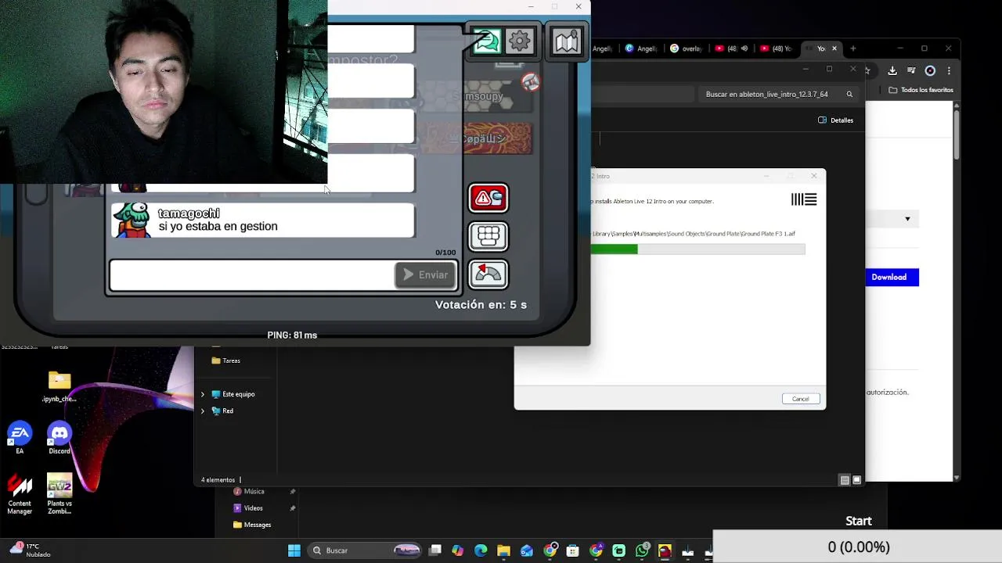Switch to Among Us taskbar icon
The height and width of the screenshot is (563, 1002).
(665, 550)
